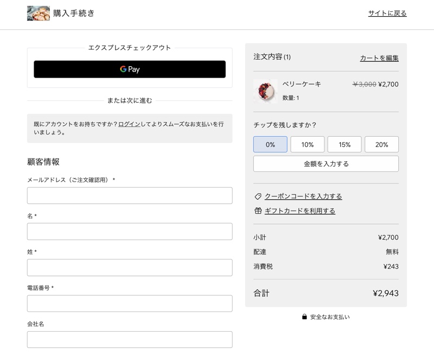Click the 会社名 company name field
Image resolution: width=434 pixels, height=355 pixels.
click(x=129, y=339)
